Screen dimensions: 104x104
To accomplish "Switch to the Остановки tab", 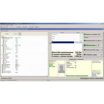I will tap(5, 31).
